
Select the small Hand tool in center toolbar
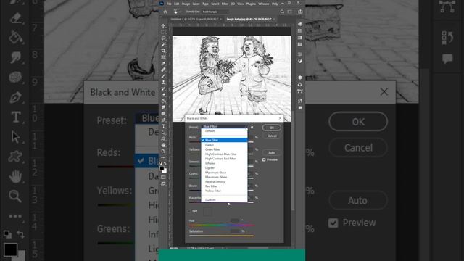[163, 145]
